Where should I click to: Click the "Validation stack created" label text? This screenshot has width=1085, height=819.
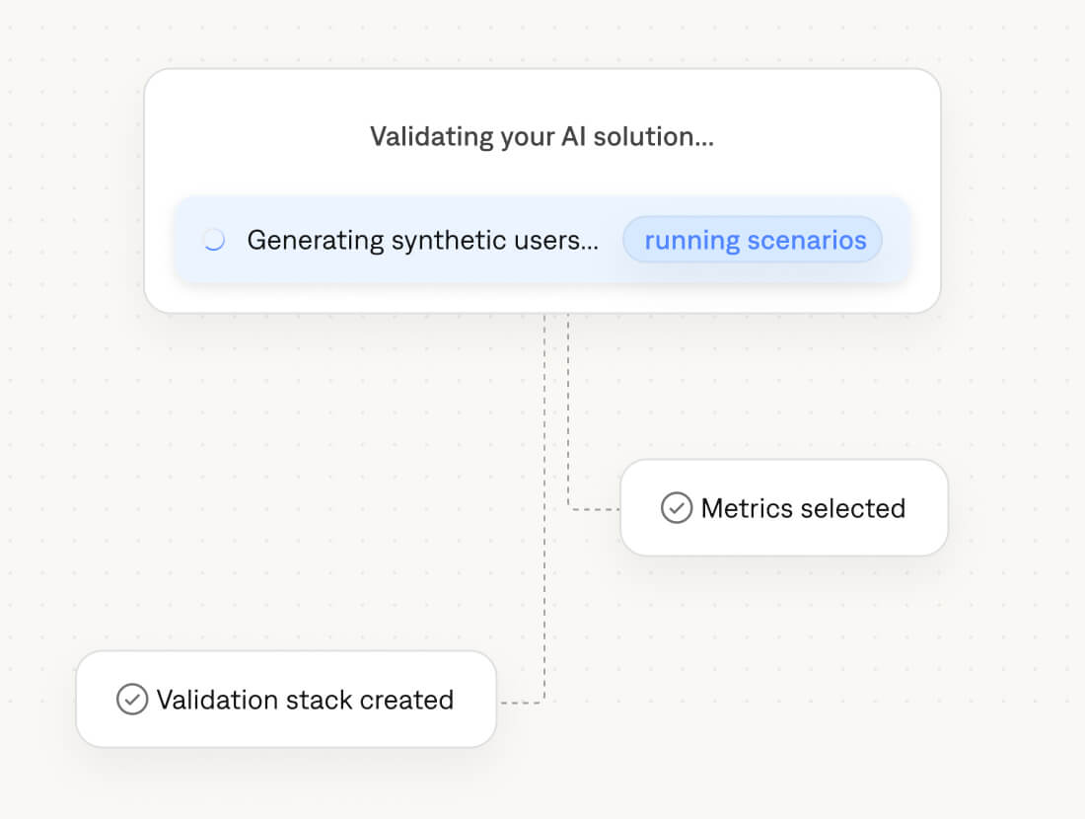pos(305,700)
